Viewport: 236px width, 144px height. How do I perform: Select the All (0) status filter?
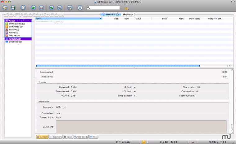tap(18, 21)
